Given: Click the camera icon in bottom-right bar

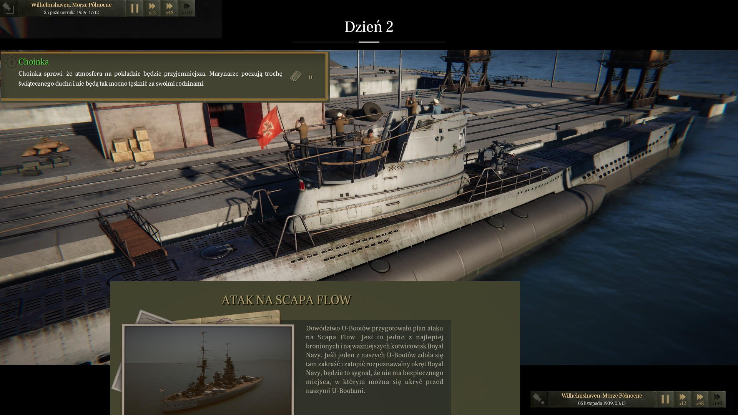Looking at the screenshot, I should coord(539,399).
